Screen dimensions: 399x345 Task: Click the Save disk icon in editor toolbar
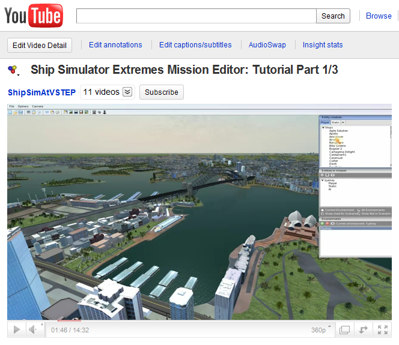20,112
